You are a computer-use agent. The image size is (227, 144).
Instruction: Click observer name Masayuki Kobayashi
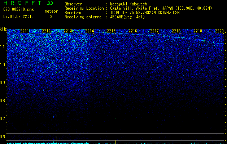click(130, 4)
